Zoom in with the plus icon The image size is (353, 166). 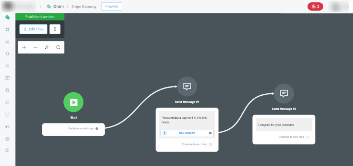coord(24,47)
